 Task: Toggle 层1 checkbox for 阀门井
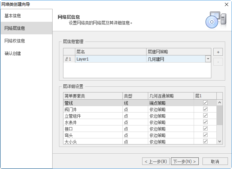tap(205, 109)
